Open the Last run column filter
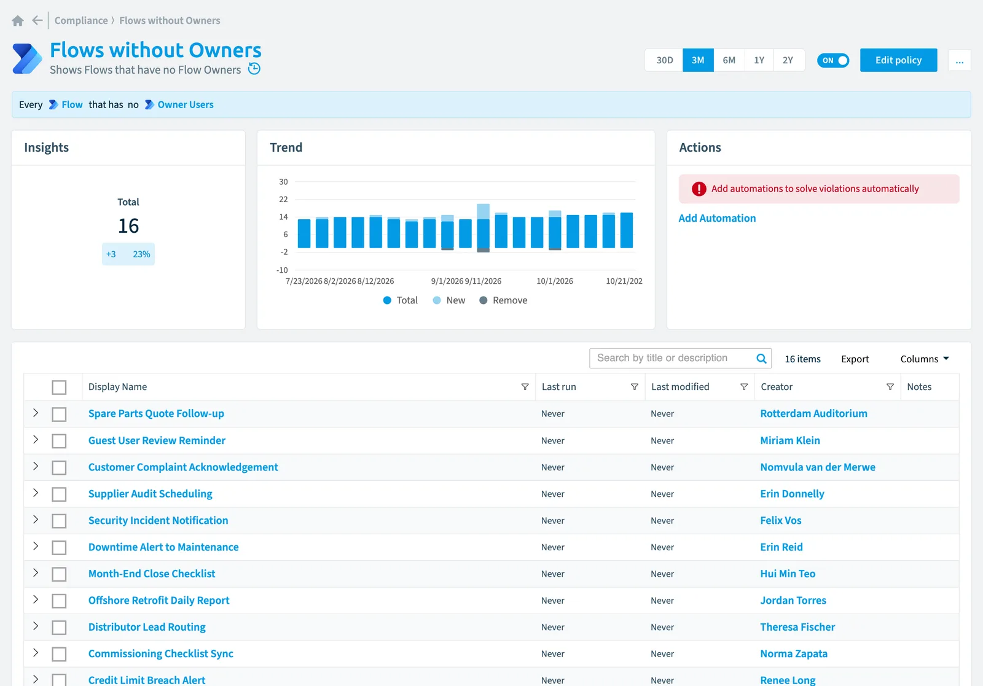The width and height of the screenshot is (983, 686). (634, 387)
